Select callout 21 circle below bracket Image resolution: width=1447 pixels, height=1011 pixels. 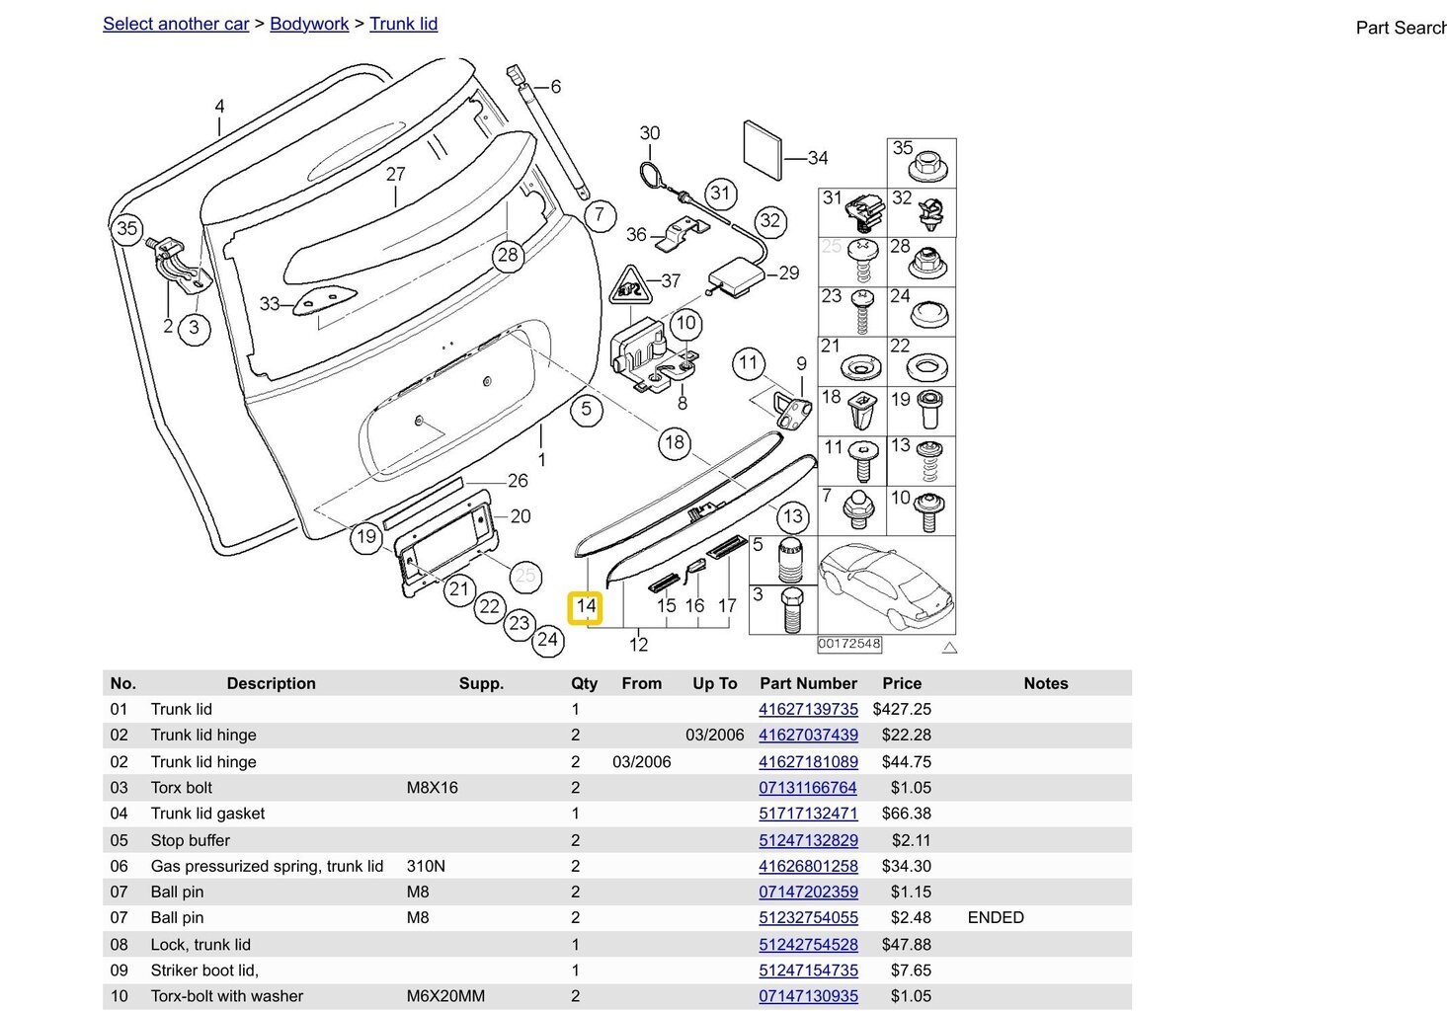tap(458, 590)
